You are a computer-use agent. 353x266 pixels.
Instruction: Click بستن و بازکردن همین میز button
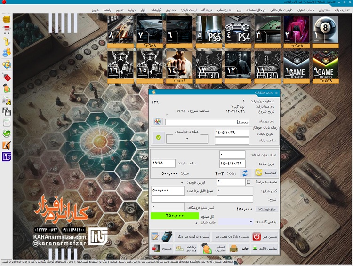pyautogui.click(x=231, y=236)
